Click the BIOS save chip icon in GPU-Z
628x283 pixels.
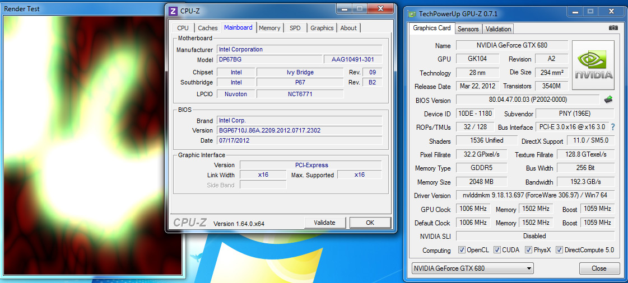(608, 99)
